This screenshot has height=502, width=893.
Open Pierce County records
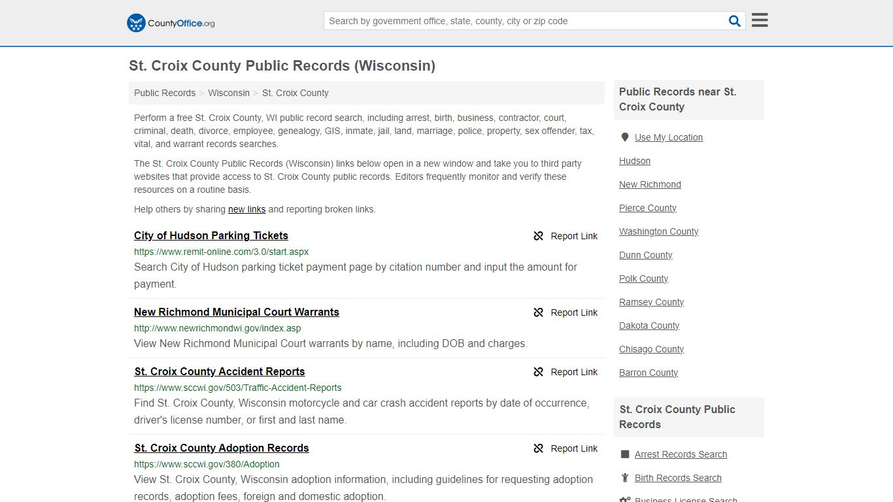coord(648,208)
